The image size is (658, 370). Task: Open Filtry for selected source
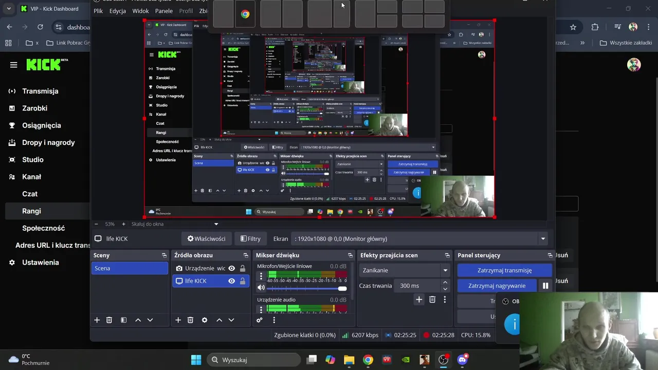(251, 238)
